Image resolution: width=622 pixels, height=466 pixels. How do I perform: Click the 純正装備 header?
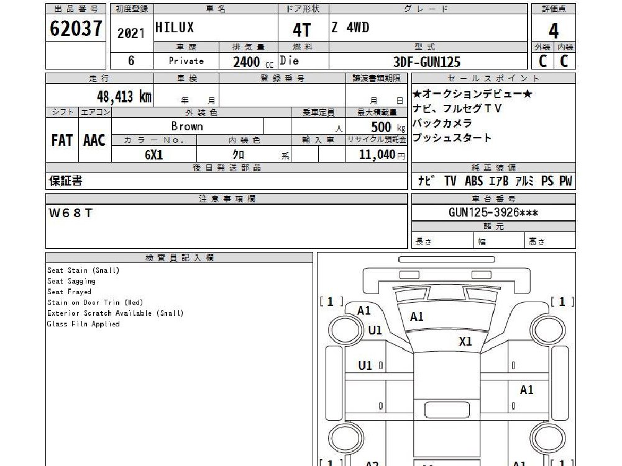click(493, 167)
